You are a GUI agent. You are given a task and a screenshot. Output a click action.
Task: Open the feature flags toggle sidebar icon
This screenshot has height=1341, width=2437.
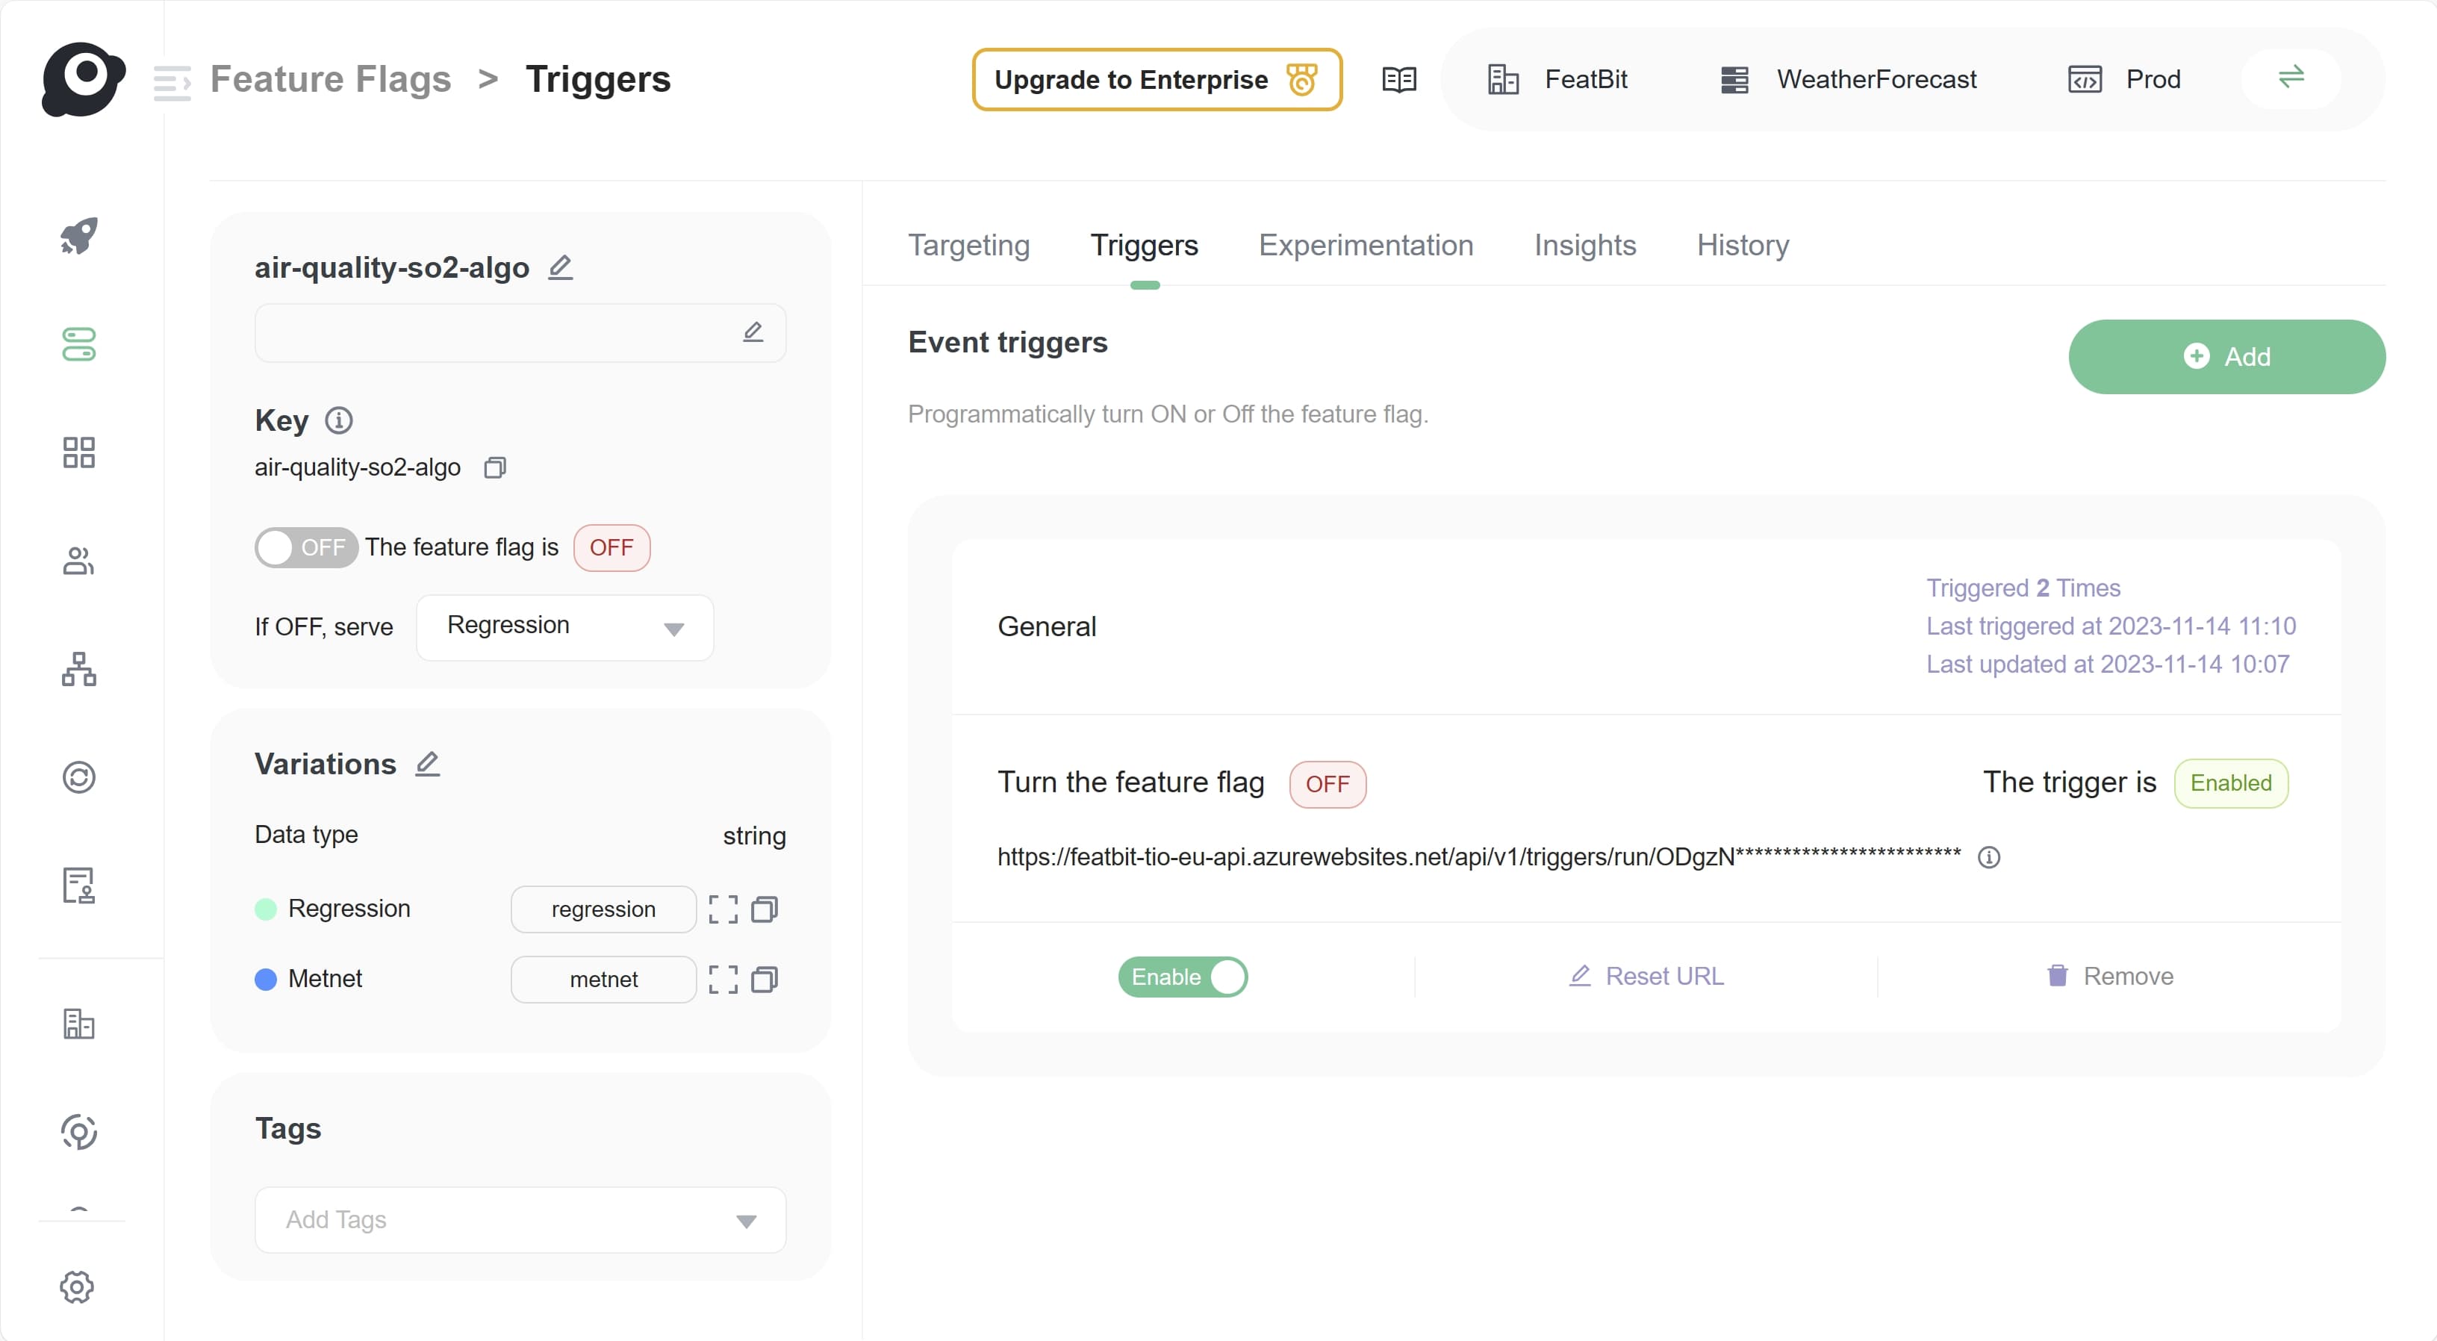tap(78, 344)
